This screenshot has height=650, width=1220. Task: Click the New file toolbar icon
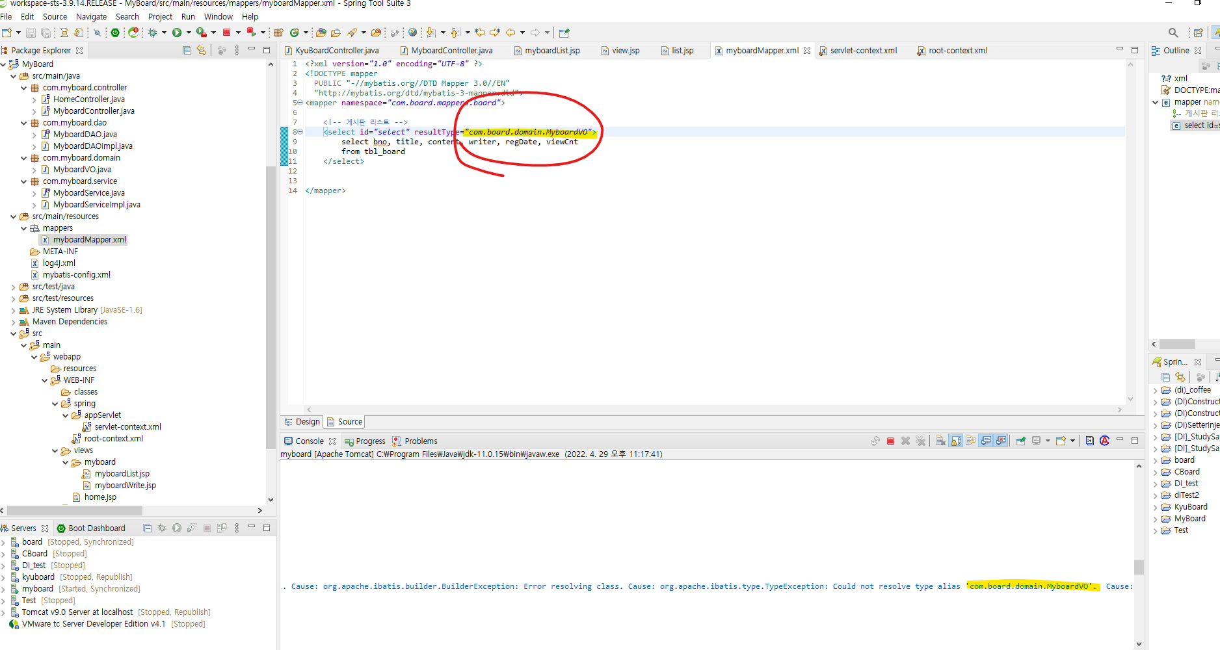click(x=7, y=32)
